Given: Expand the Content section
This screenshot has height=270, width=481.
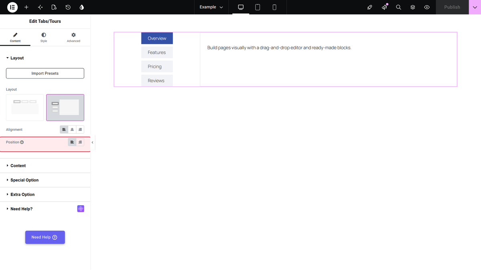Looking at the screenshot, I should [45, 166].
